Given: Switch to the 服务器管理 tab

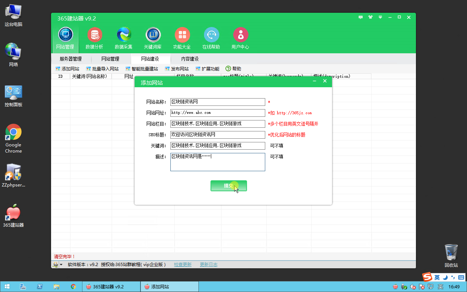Looking at the screenshot, I should pos(71,59).
